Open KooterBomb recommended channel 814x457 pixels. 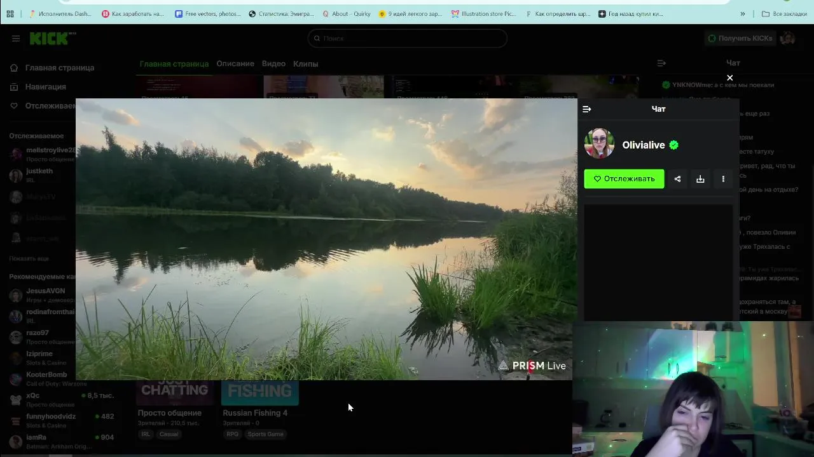(48, 379)
